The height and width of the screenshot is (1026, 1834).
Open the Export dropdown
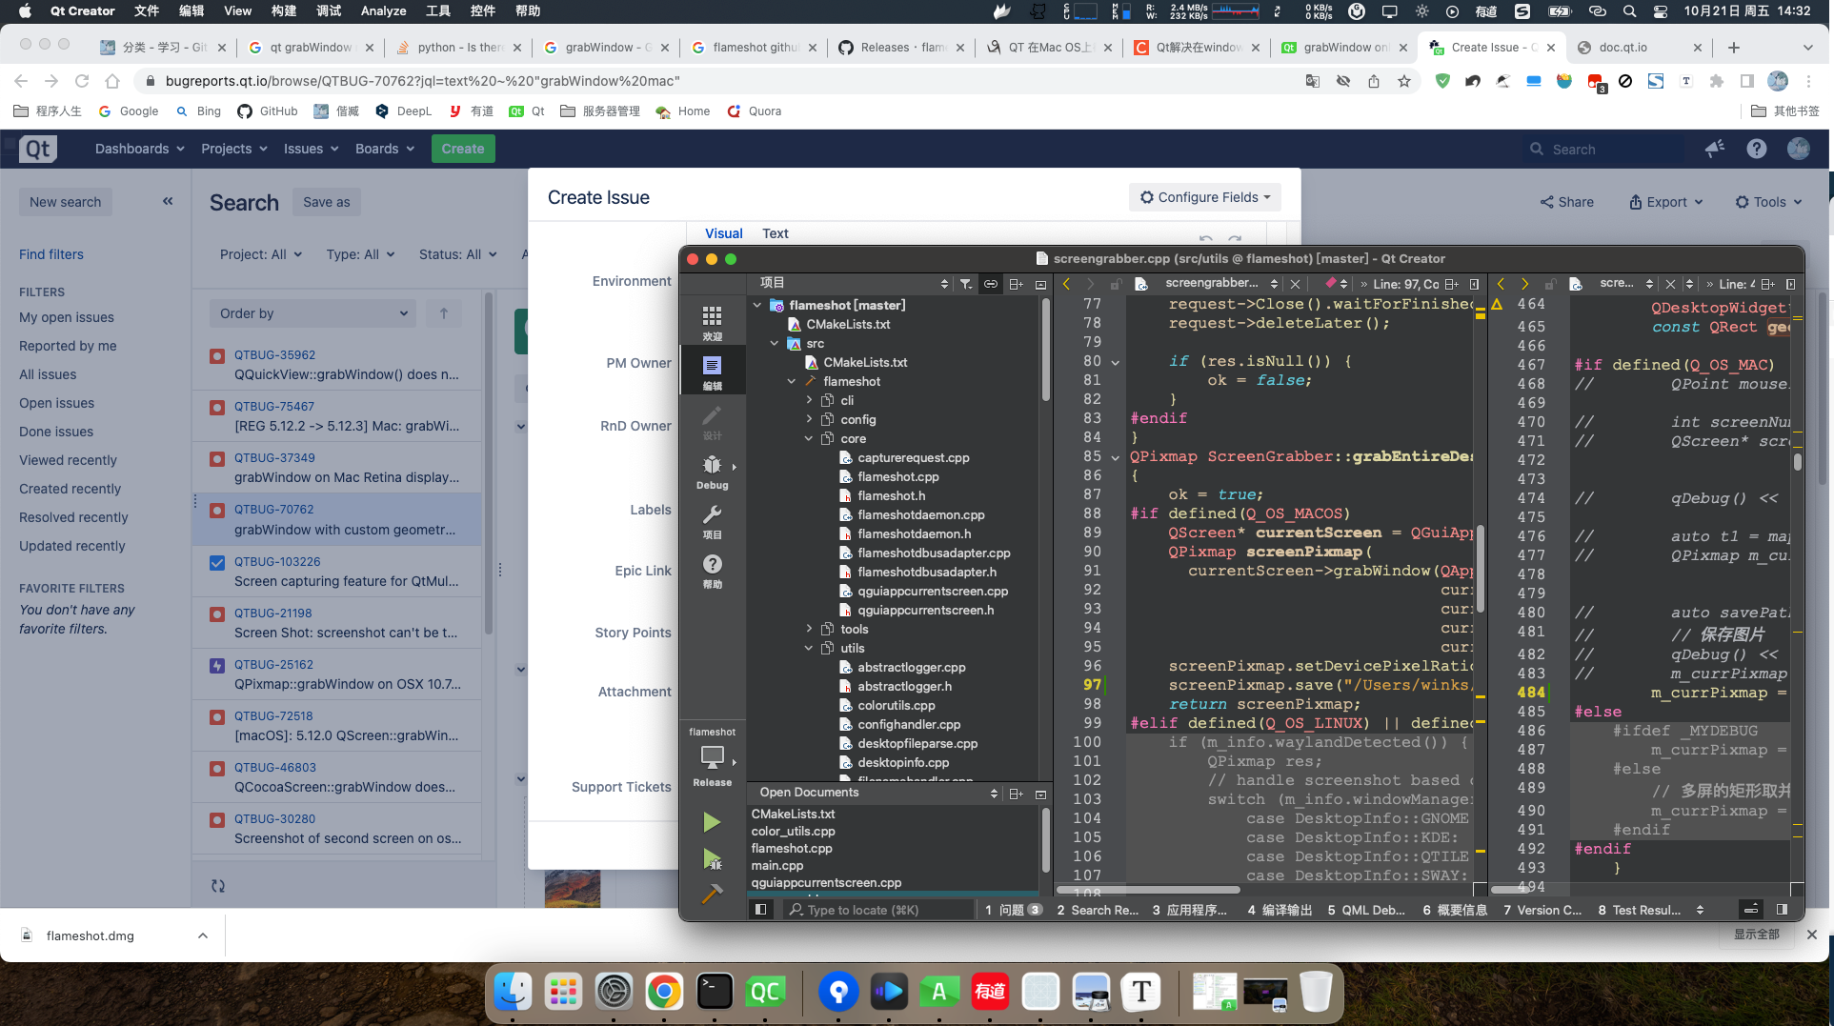[1665, 202]
